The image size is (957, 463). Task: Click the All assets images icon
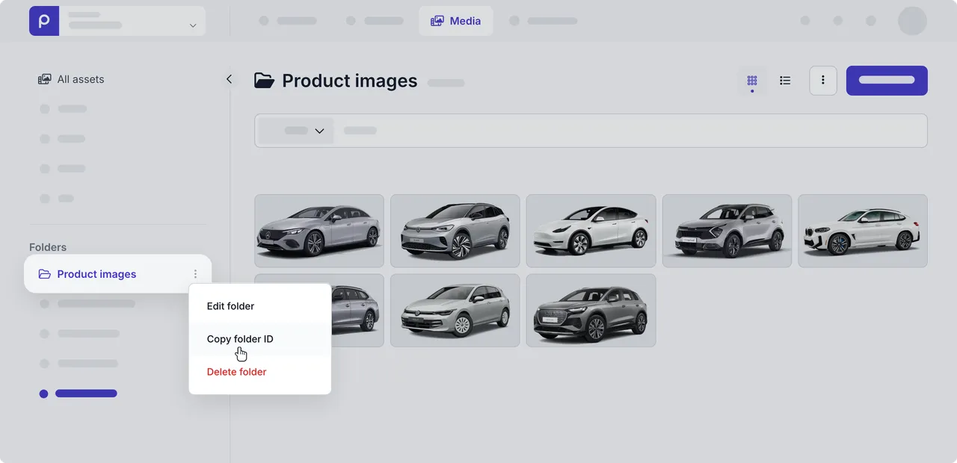pyautogui.click(x=45, y=79)
